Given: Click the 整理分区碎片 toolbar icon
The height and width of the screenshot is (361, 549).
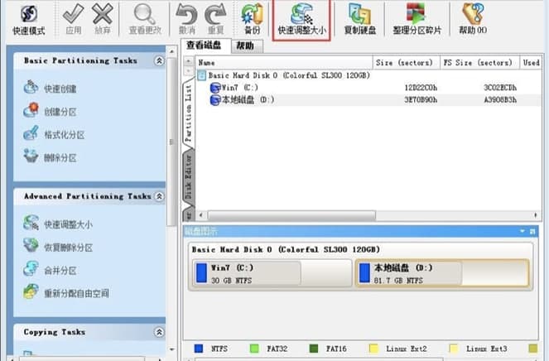Looking at the screenshot, I should (x=416, y=13).
